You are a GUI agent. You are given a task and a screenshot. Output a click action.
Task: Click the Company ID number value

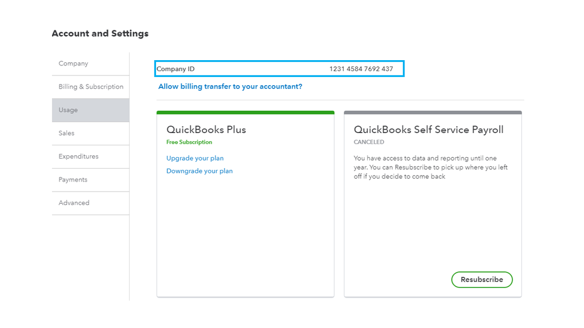tap(361, 69)
